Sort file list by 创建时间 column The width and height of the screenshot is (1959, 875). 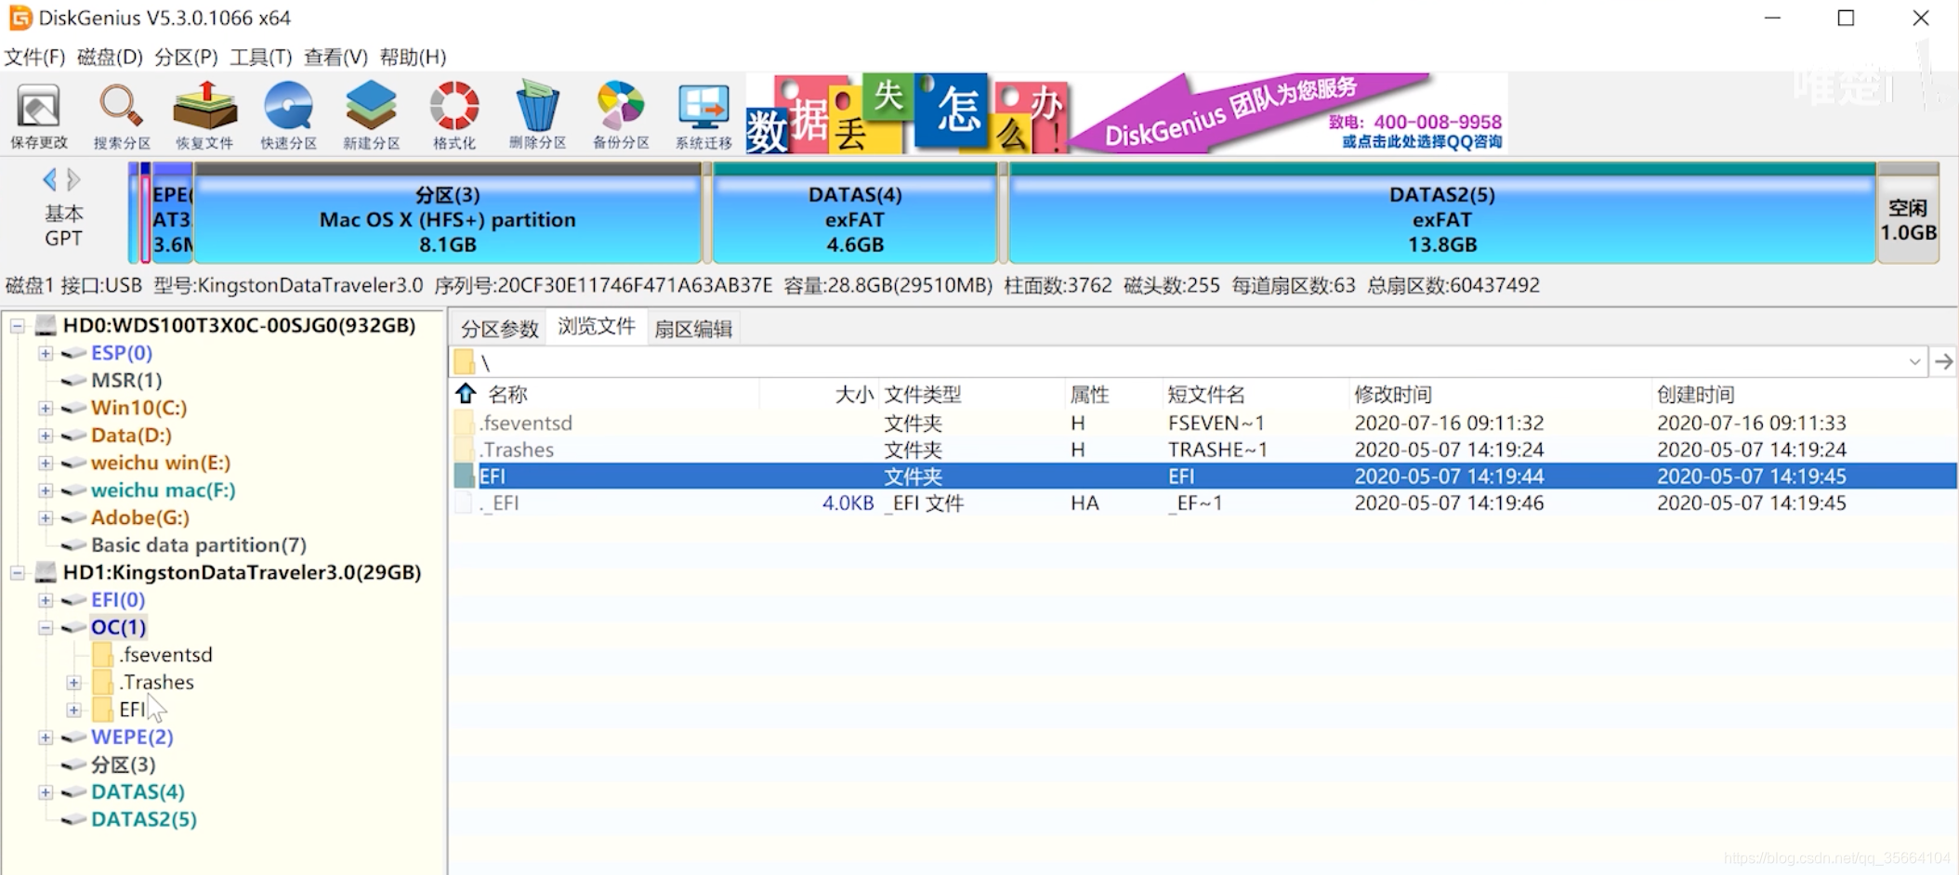click(x=1695, y=394)
